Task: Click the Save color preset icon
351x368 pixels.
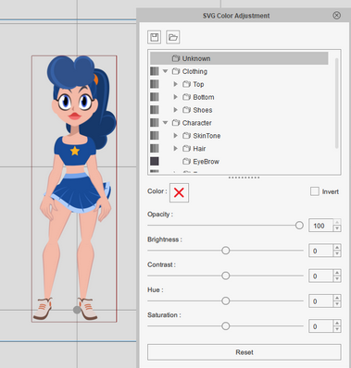Action: click(x=154, y=37)
